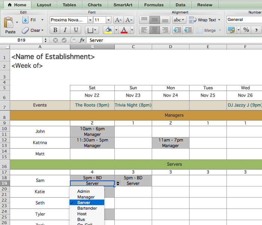Apply percent style format

tap(246, 30)
